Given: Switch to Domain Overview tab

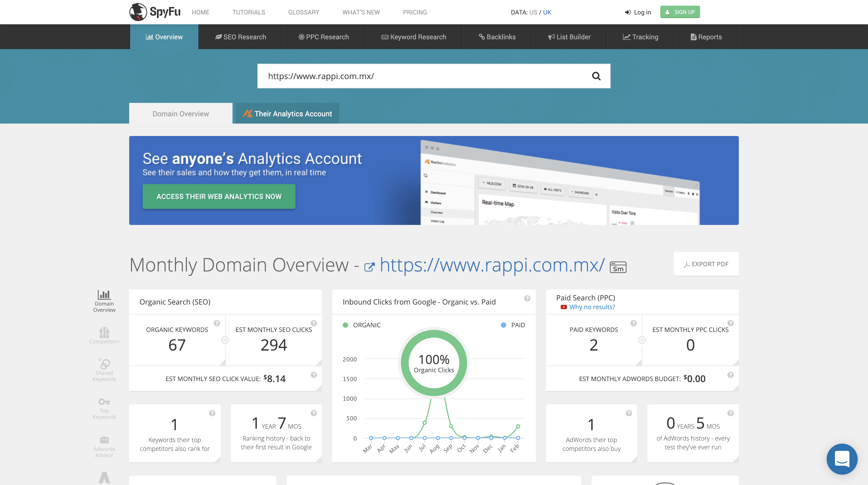Looking at the screenshot, I should (180, 113).
